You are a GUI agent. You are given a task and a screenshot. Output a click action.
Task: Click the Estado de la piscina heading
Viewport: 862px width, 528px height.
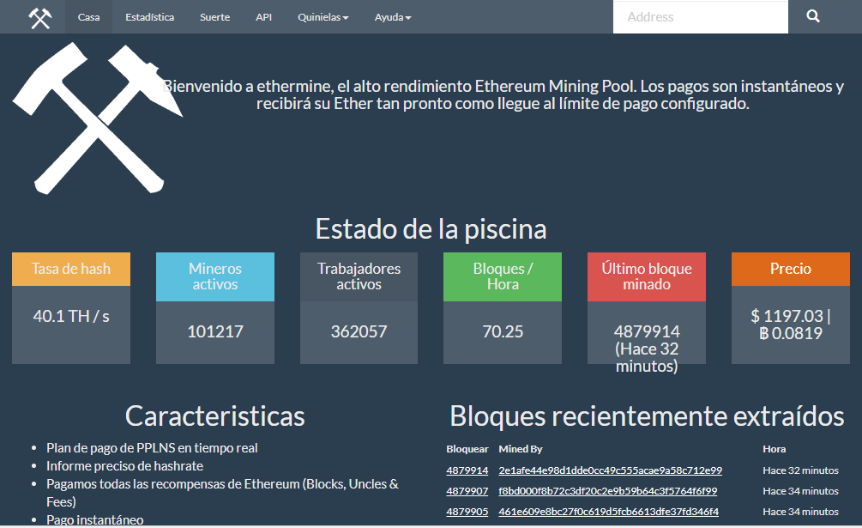coord(431,229)
